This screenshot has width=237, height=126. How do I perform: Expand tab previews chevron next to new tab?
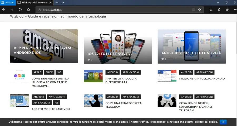tap(63, 3)
